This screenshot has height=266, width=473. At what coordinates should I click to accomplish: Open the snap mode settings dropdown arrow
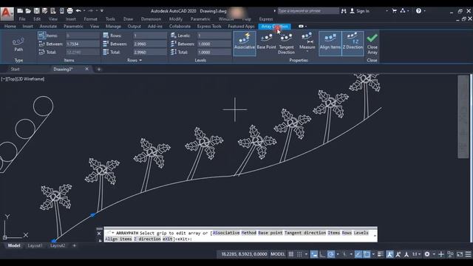[x=306, y=254]
